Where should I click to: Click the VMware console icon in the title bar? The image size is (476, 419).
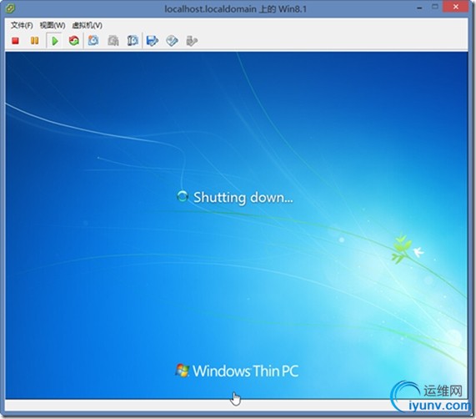click(x=10, y=9)
